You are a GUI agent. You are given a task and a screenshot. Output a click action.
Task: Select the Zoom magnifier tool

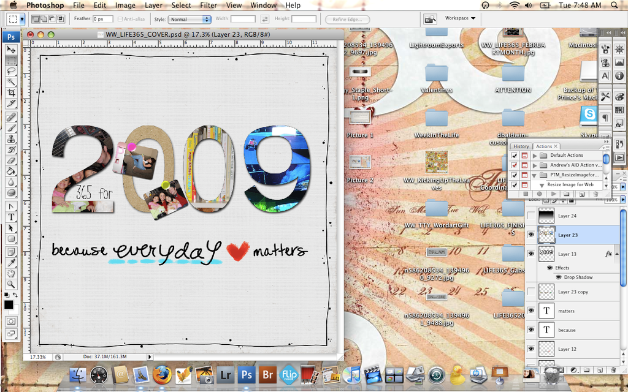click(11, 284)
